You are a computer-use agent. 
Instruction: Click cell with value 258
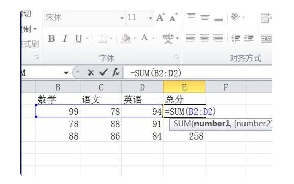(x=184, y=136)
